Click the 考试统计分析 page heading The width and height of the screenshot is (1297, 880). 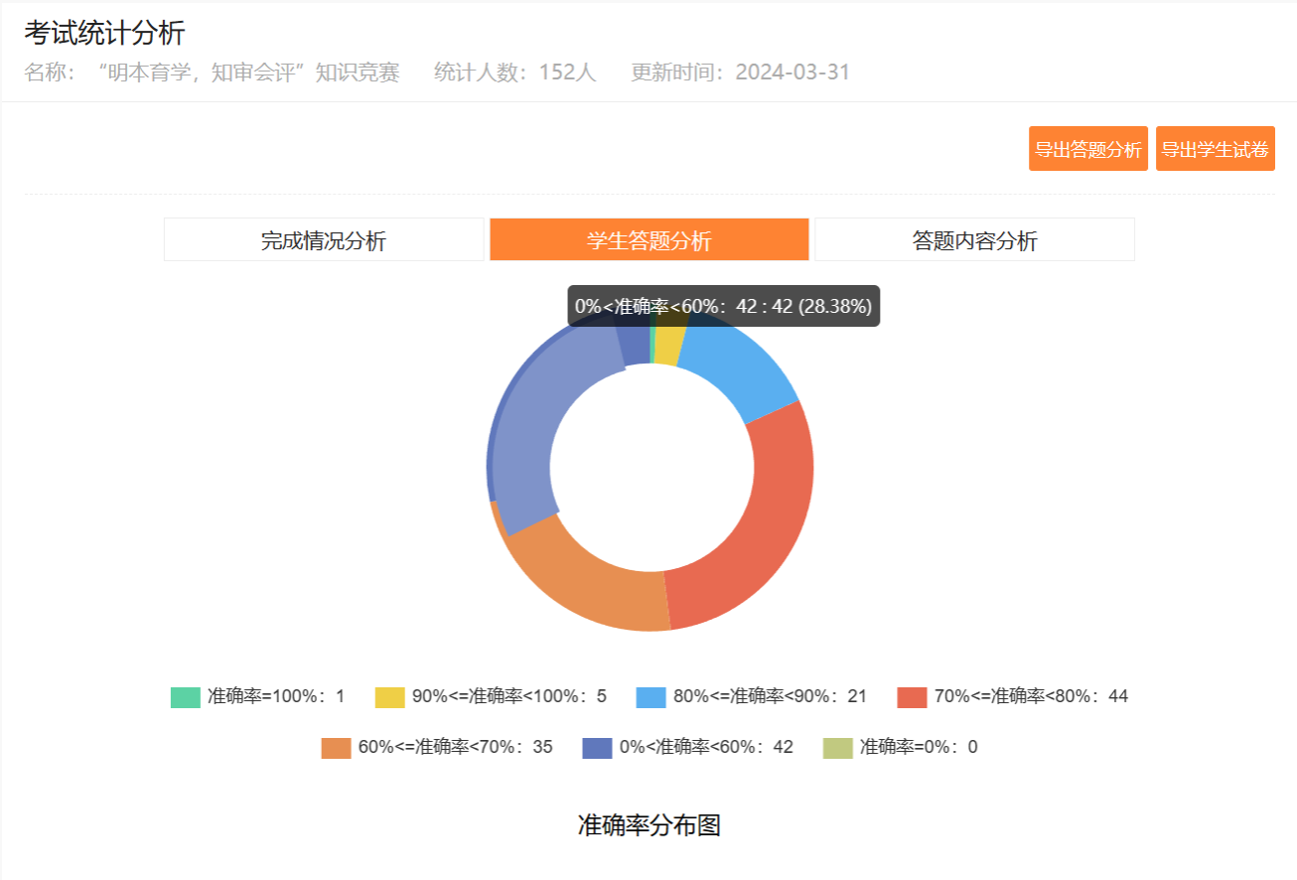coord(104,33)
